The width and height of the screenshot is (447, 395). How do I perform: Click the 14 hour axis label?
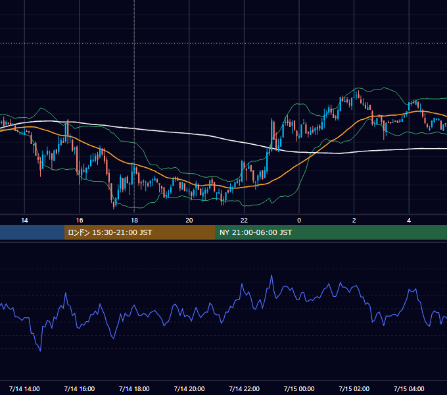(x=24, y=221)
